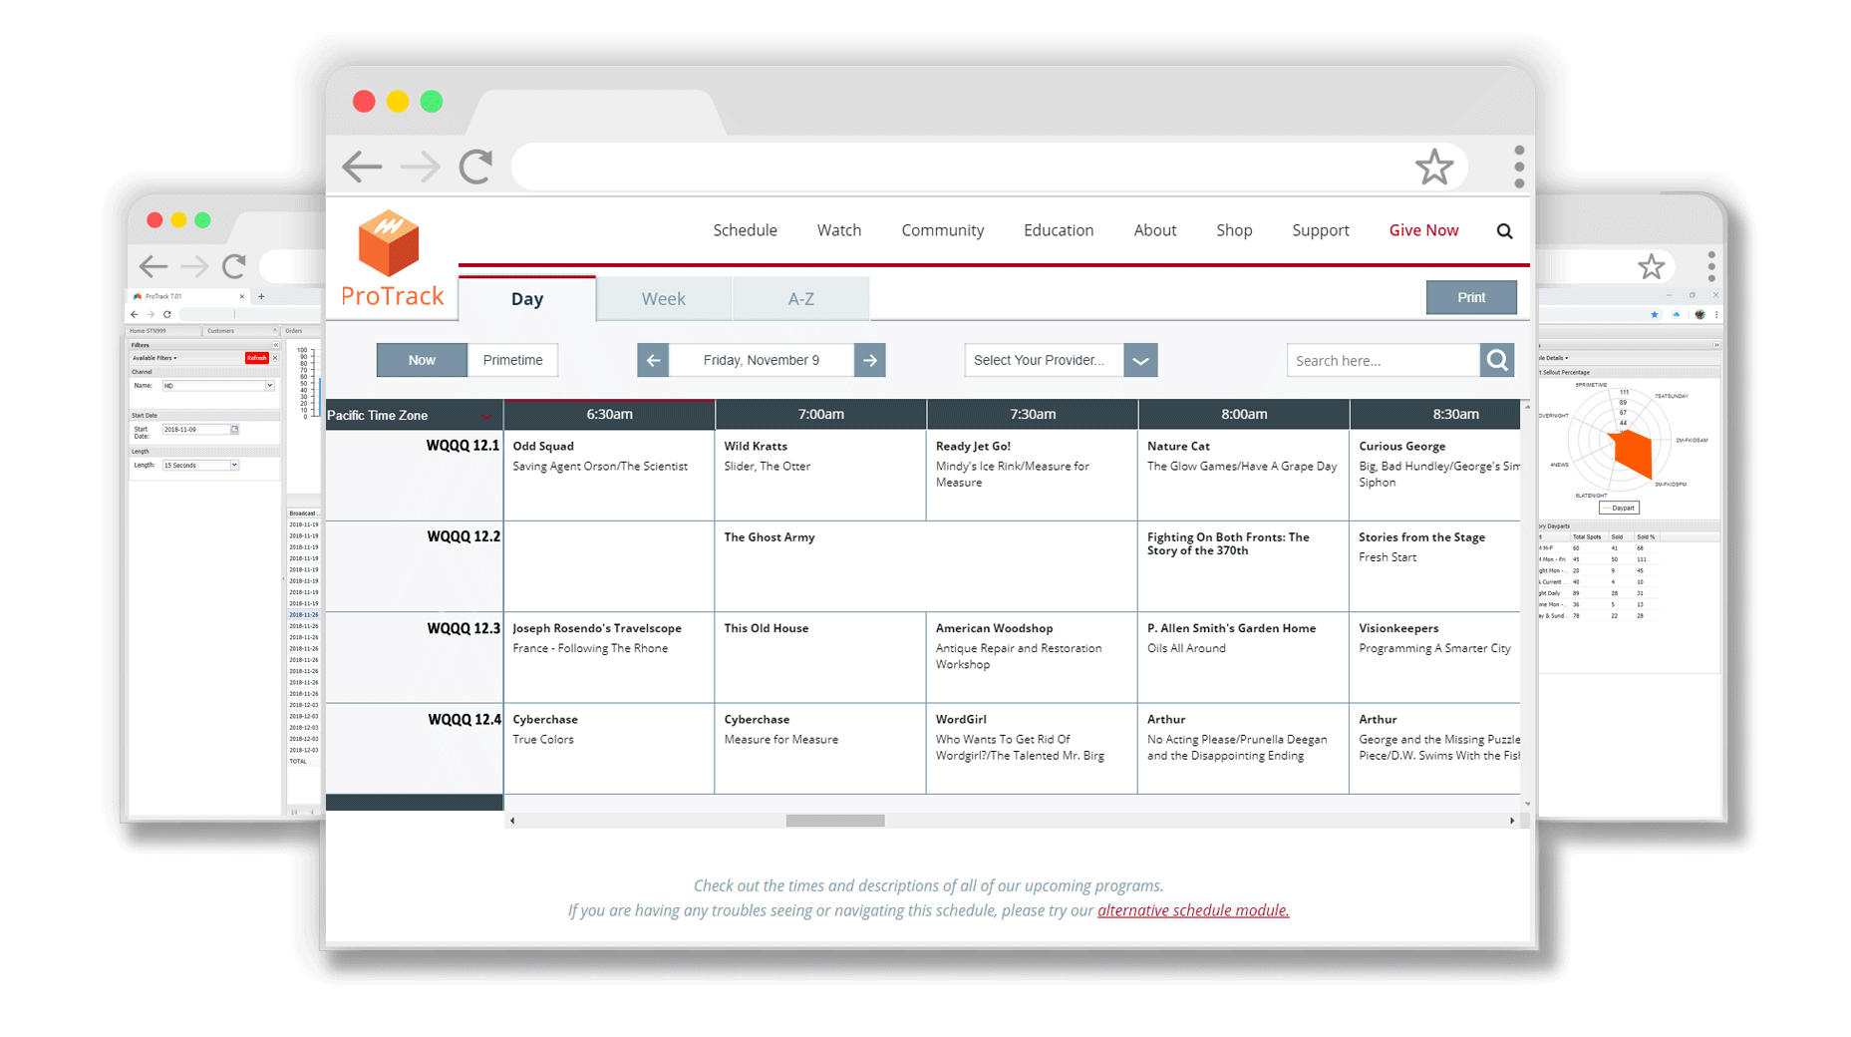Click the horizontal schedule scrollbar thumb

coord(835,821)
